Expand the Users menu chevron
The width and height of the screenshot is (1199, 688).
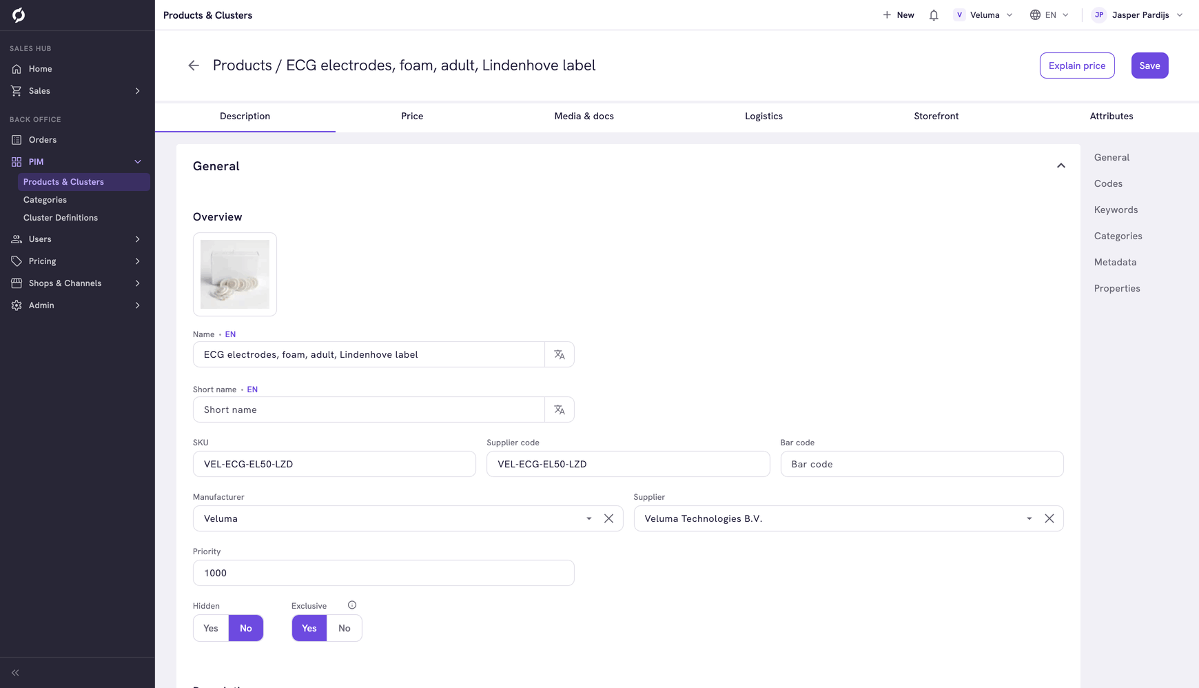[x=138, y=239]
